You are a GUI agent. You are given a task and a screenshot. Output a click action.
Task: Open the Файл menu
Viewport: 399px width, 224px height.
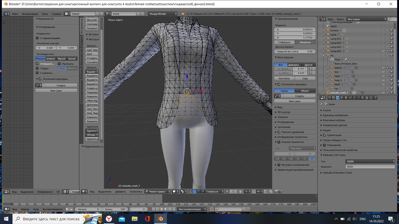click(x=15, y=14)
